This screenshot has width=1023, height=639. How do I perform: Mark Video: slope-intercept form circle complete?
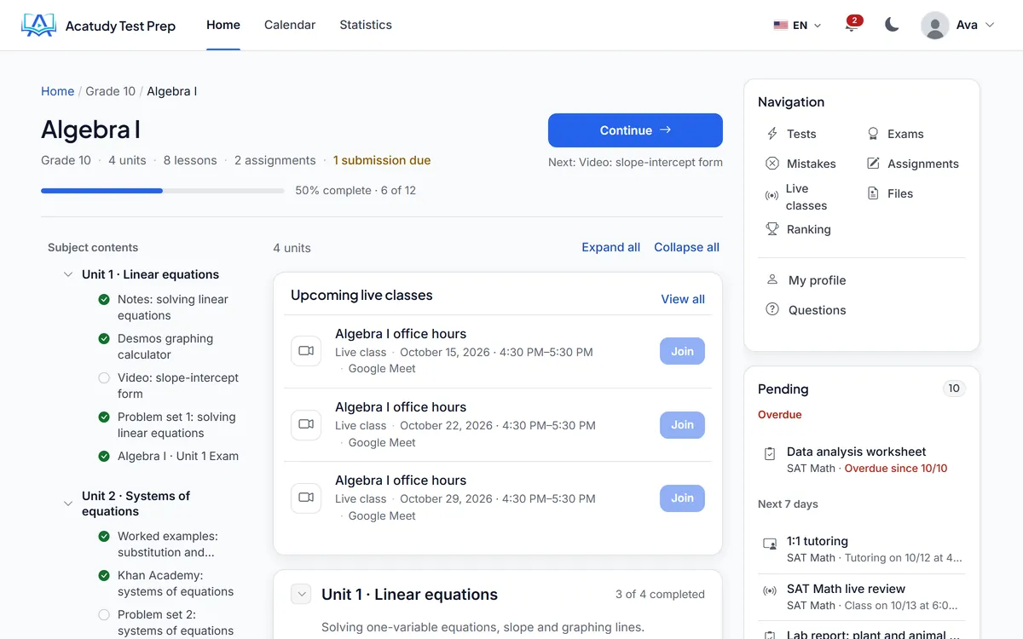point(104,377)
